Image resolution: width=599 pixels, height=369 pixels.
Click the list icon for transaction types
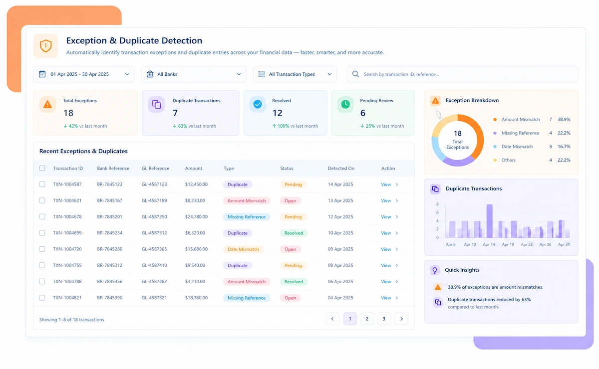pyautogui.click(x=262, y=74)
